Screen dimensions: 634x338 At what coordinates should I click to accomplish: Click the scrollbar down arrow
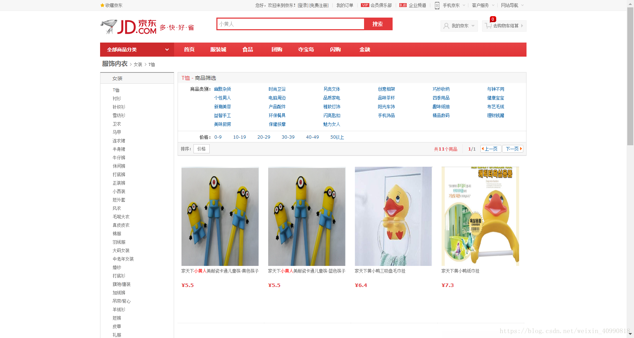(630, 334)
